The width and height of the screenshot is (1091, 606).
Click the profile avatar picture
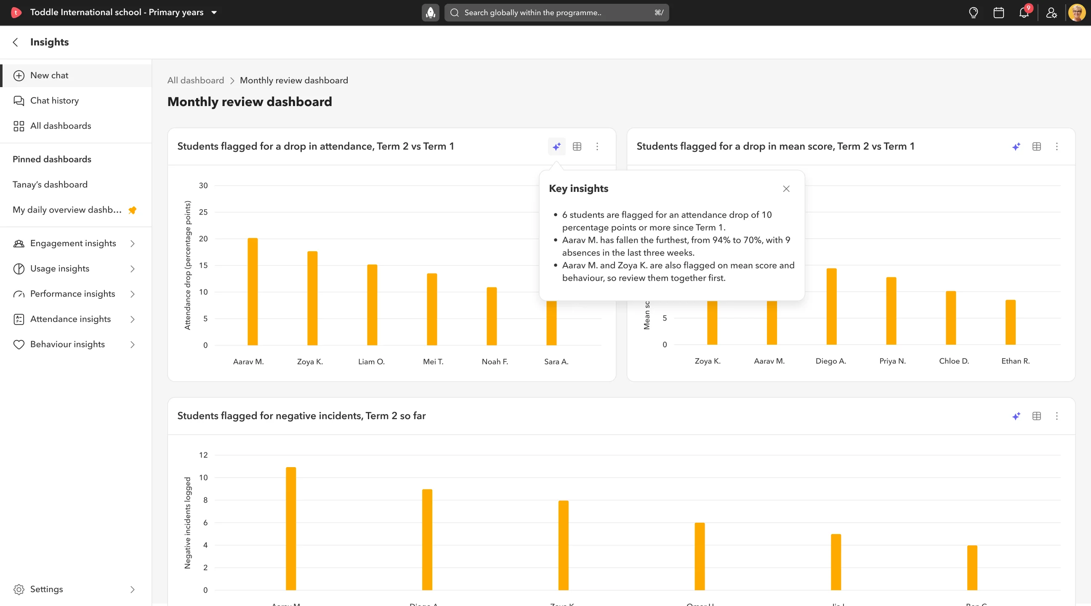click(x=1077, y=13)
